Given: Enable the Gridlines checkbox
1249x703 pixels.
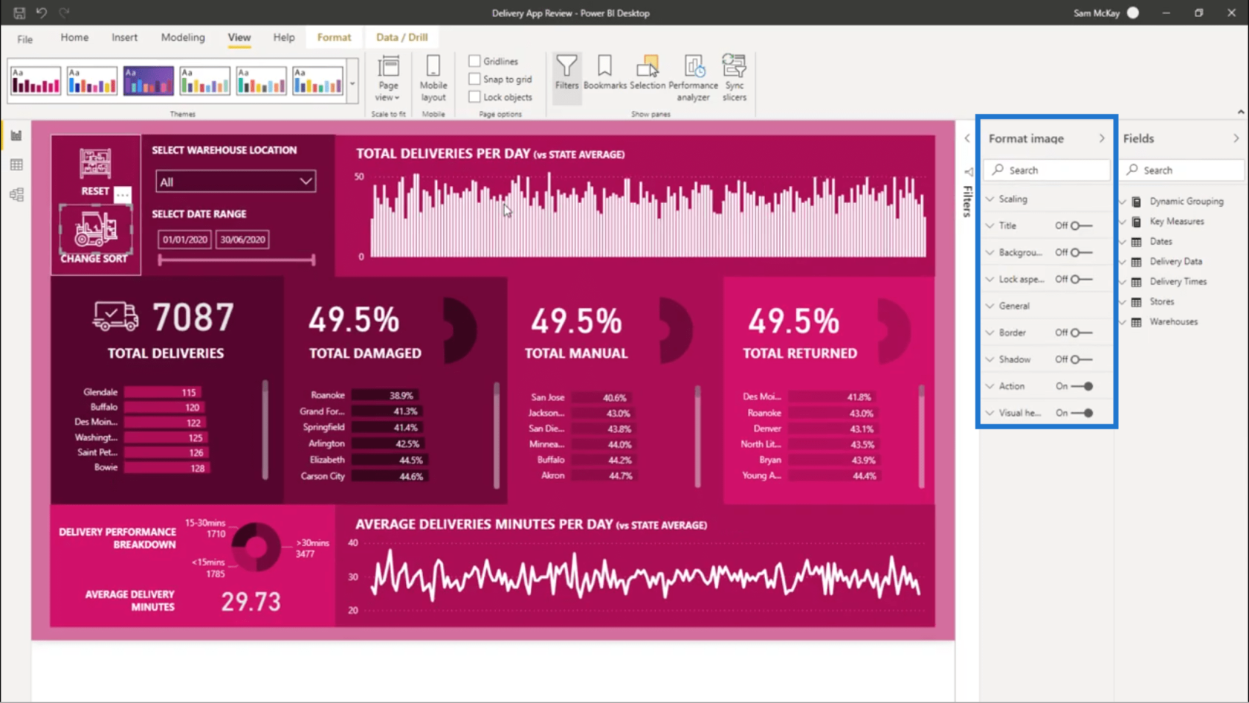Looking at the screenshot, I should pyautogui.click(x=474, y=61).
